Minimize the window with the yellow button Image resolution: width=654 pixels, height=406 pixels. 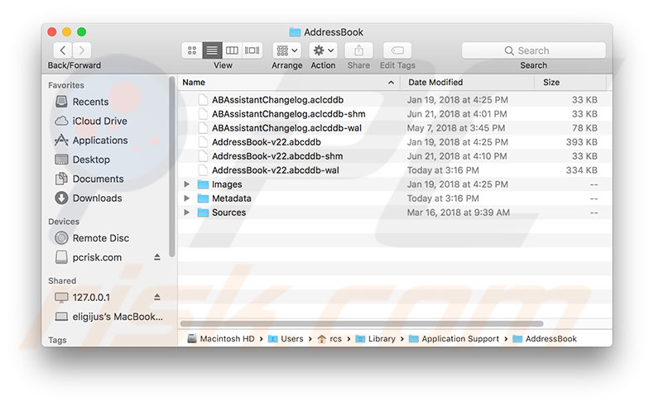[67, 32]
